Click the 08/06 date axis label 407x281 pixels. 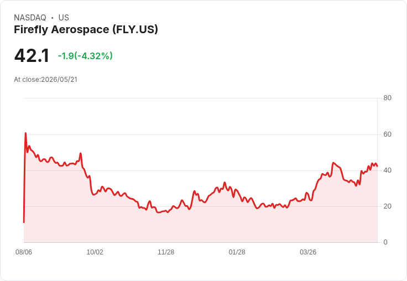click(24, 252)
